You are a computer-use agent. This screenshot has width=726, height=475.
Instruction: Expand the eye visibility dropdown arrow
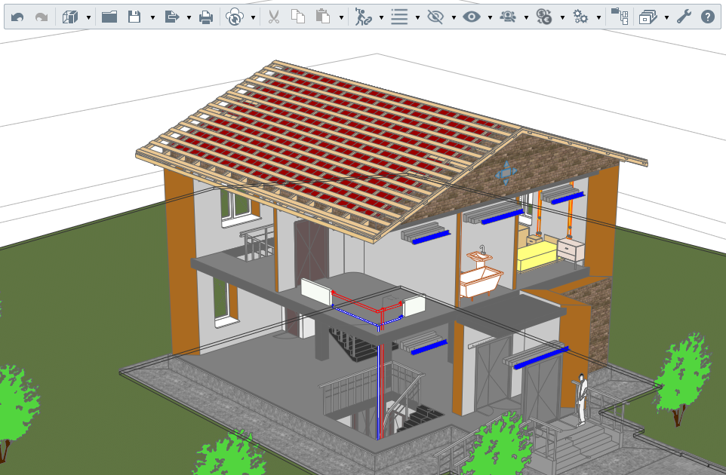coord(490,18)
